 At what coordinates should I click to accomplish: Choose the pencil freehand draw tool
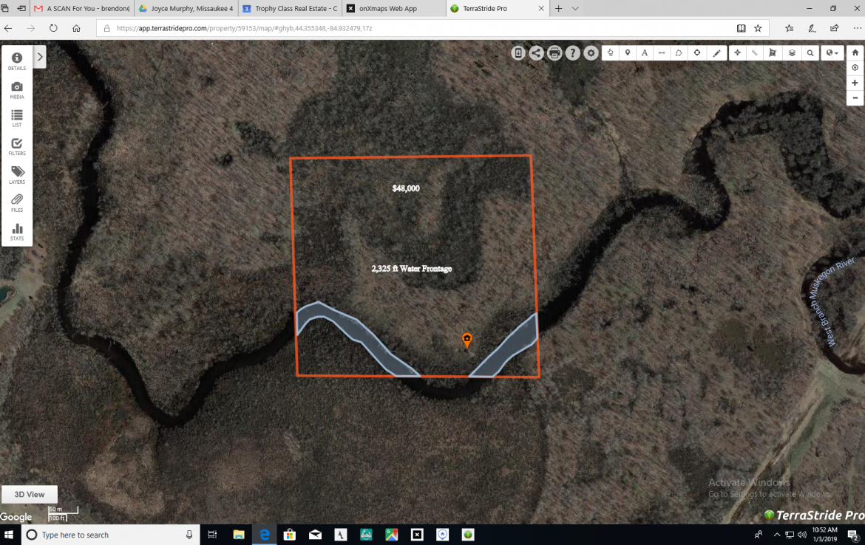(x=716, y=53)
